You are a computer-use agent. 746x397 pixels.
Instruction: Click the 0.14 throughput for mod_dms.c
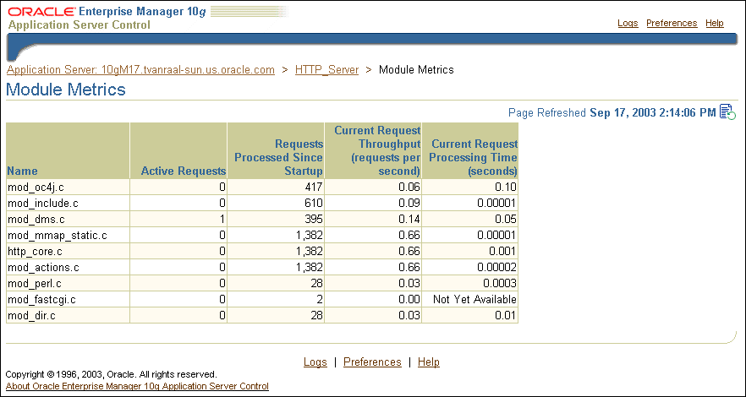[x=409, y=220]
